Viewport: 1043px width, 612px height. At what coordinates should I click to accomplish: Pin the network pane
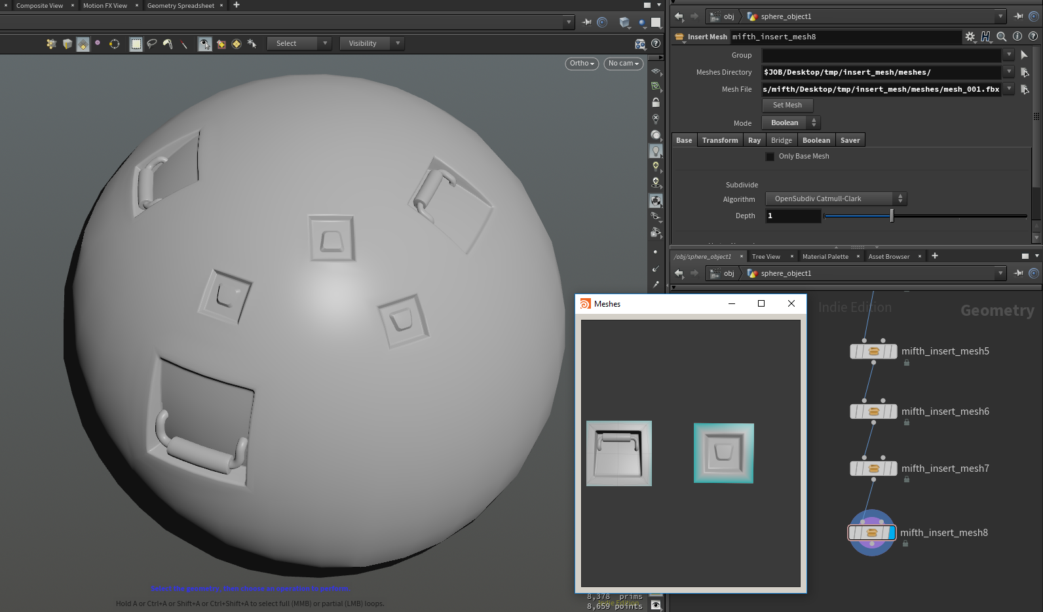[x=1019, y=273]
